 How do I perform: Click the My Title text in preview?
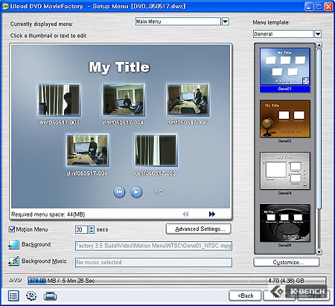point(119,67)
